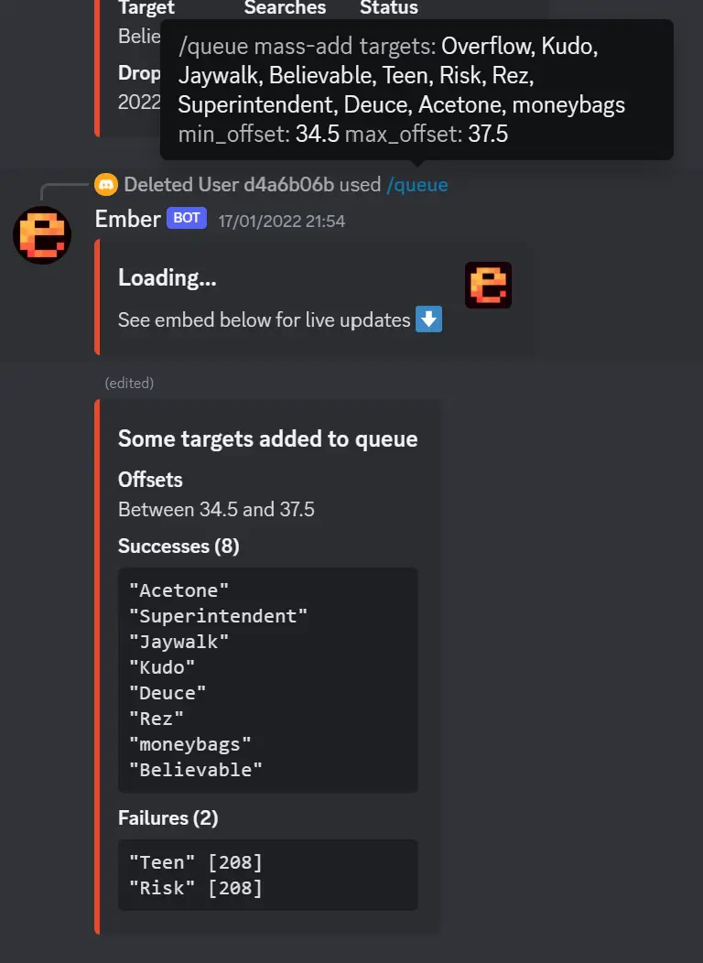Click the orange bar of the queue embed
This screenshot has height=963, width=703.
(97, 666)
